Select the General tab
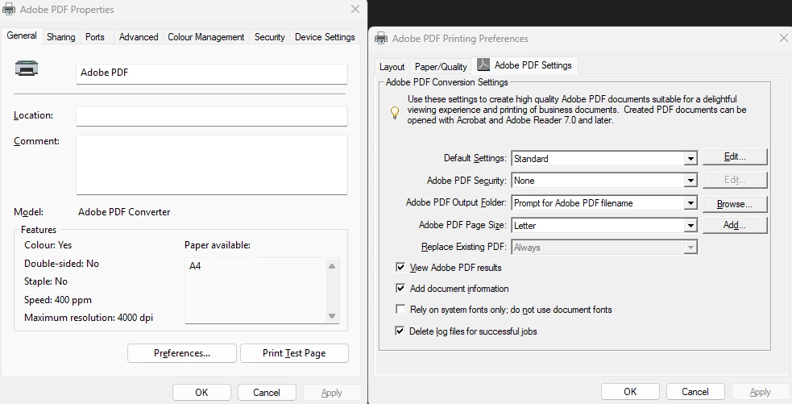Screen dimensions: 792x404 [x=22, y=36]
